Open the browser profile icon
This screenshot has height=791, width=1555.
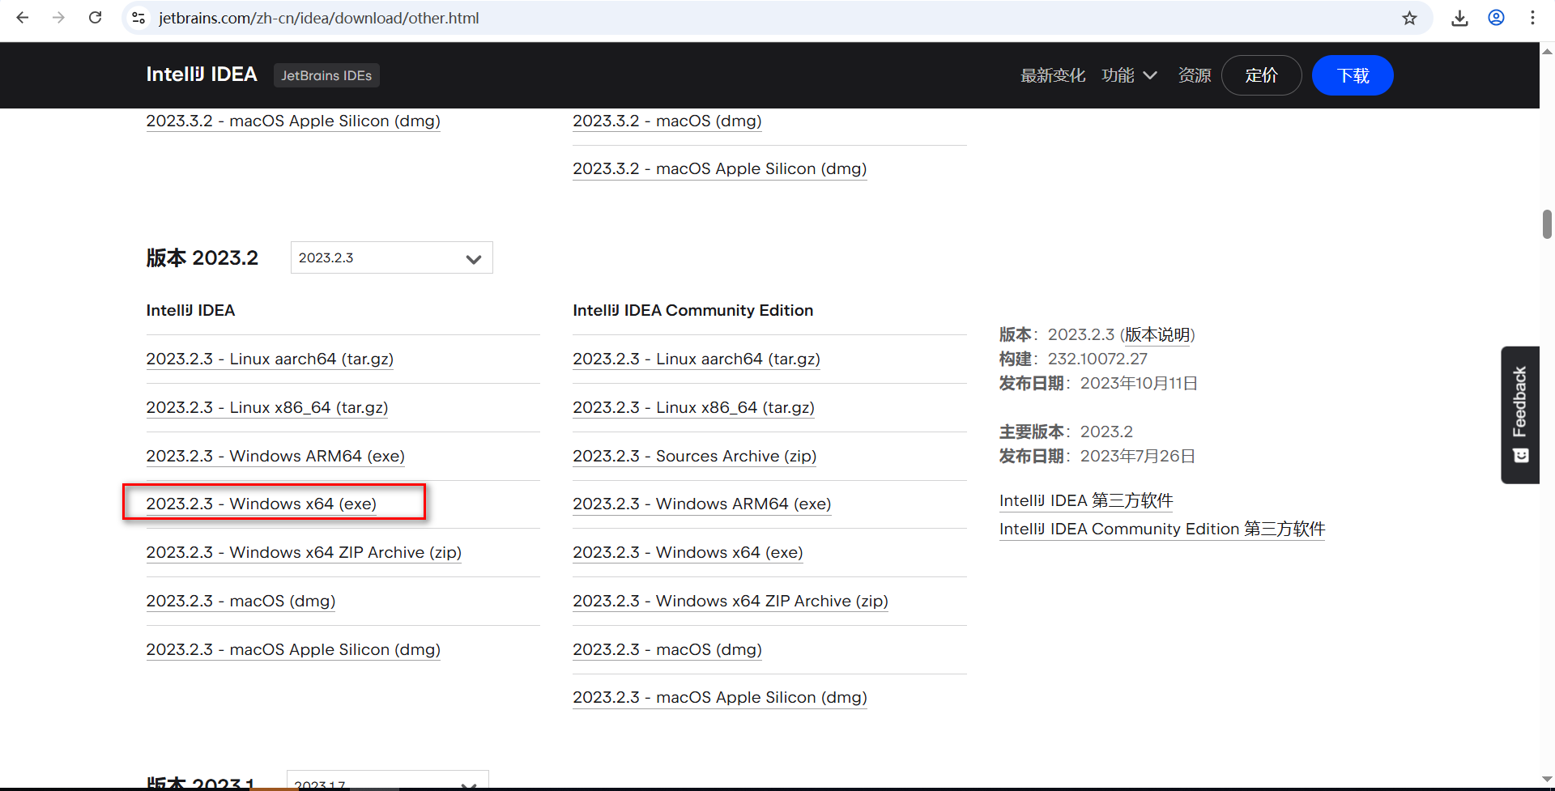coord(1496,18)
